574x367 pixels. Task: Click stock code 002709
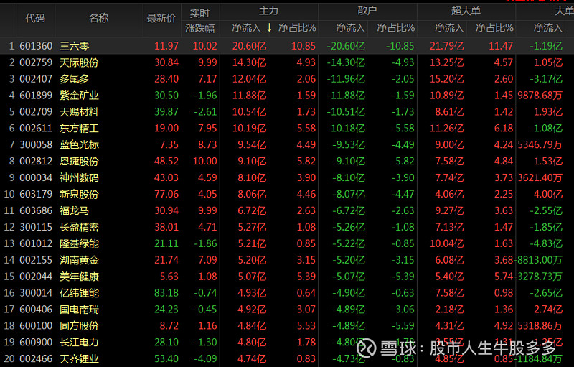click(36, 112)
